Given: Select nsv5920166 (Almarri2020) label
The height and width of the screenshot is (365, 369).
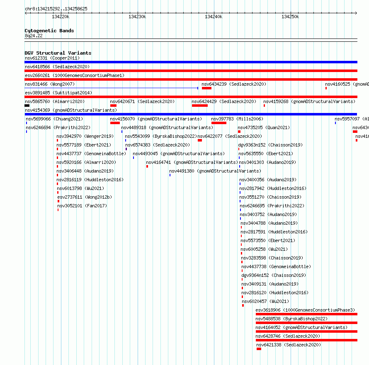Looking at the screenshot, I should point(86,162).
